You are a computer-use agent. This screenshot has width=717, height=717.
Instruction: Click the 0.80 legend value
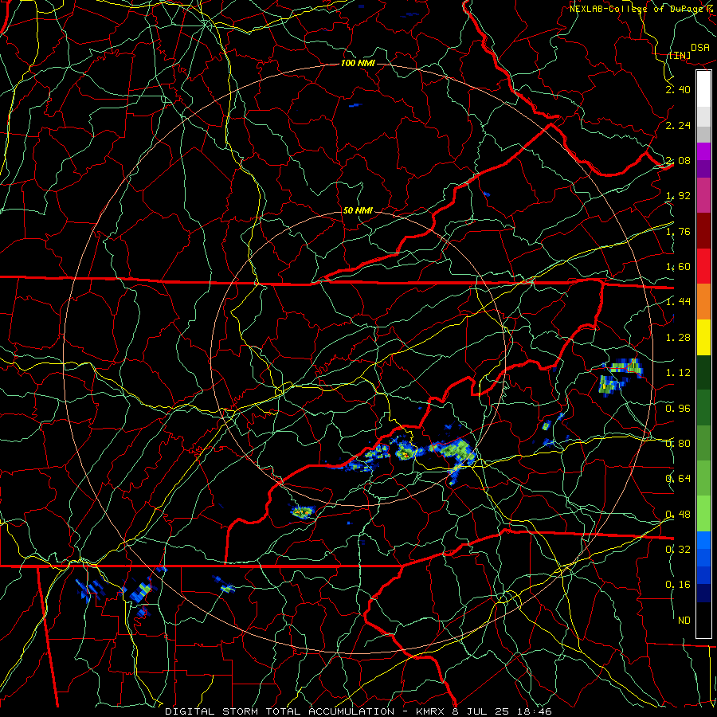pos(678,443)
